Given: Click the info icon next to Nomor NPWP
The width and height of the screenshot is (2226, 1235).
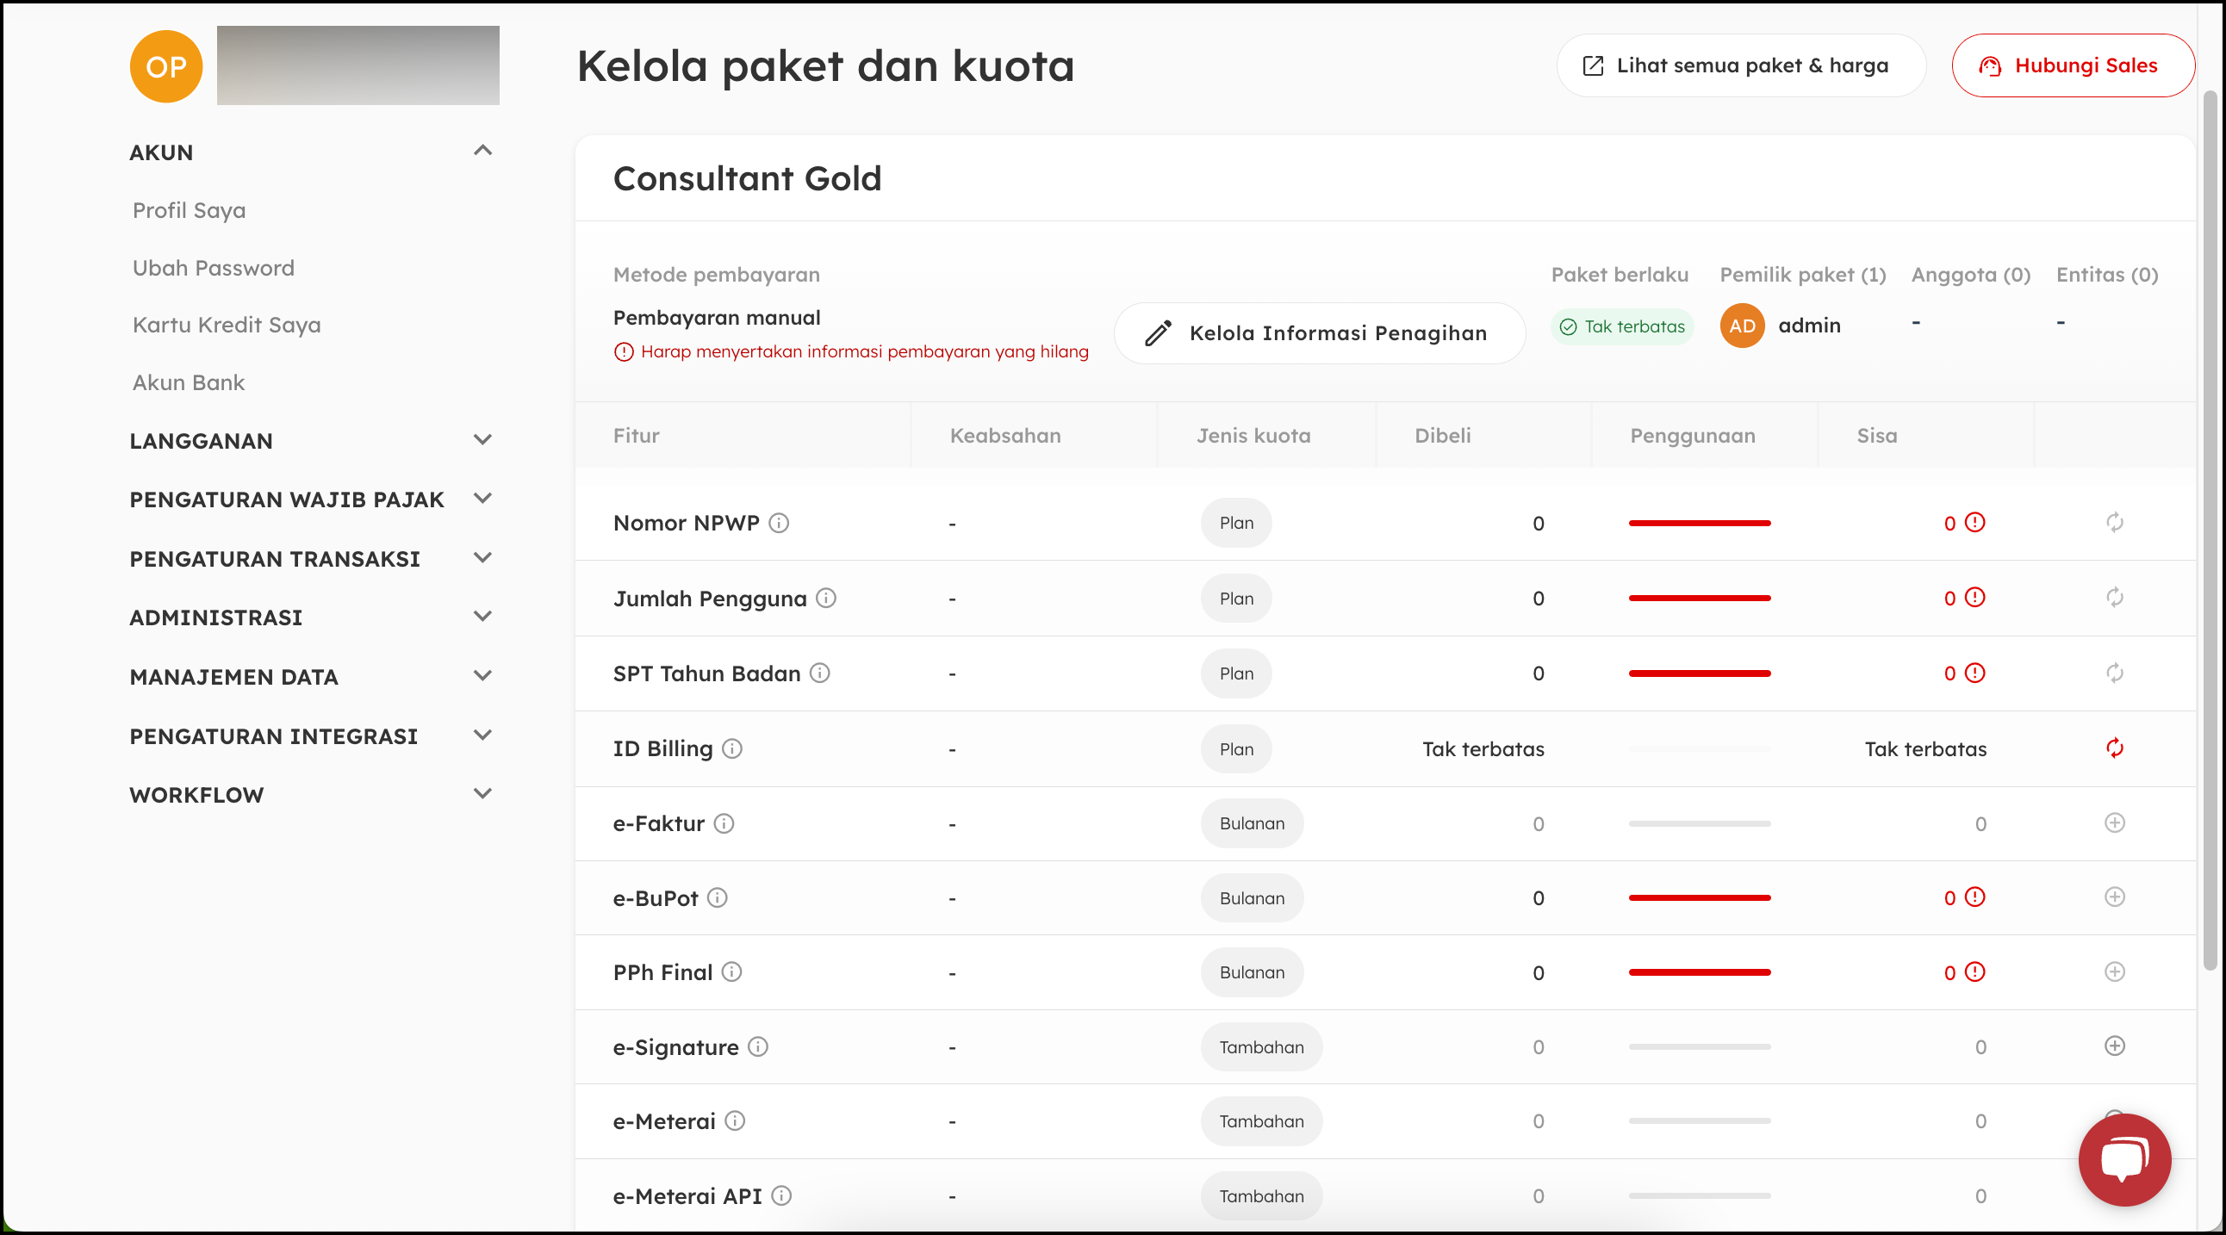Looking at the screenshot, I should (x=779, y=523).
